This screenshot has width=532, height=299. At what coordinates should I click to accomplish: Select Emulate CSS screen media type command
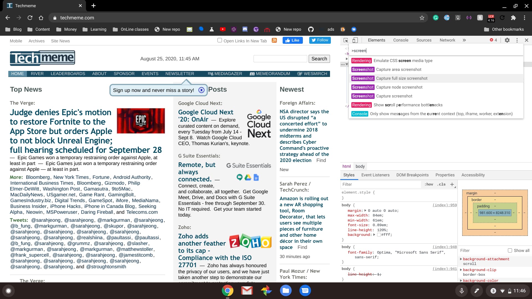click(x=436, y=61)
